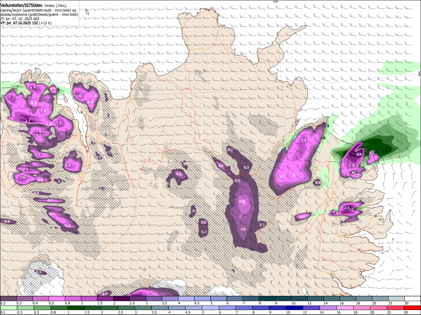Click the 3.4 precipitation value in the east
The width and height of the screenshot is (421, 315).
pos(359,154)
